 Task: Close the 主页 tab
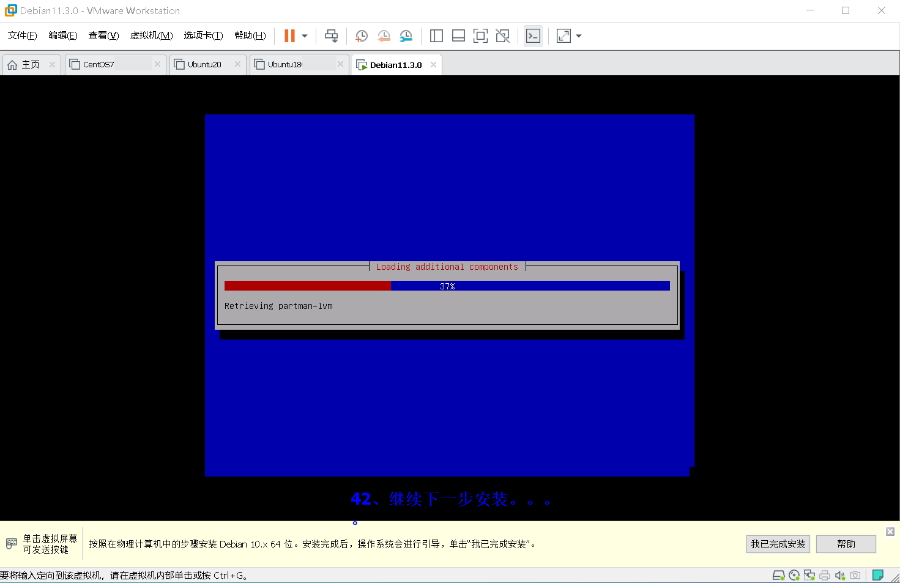[52, 64]
